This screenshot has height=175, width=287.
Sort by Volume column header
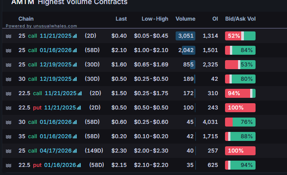point(185,19)
